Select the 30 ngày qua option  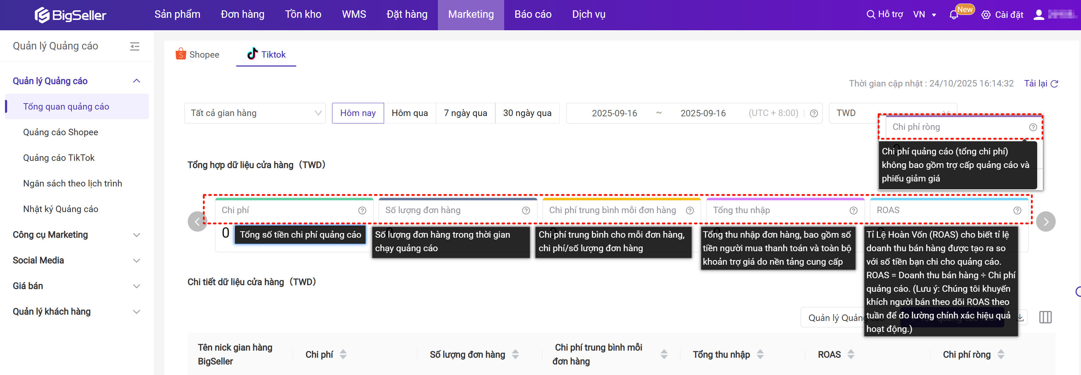[527, 113]
